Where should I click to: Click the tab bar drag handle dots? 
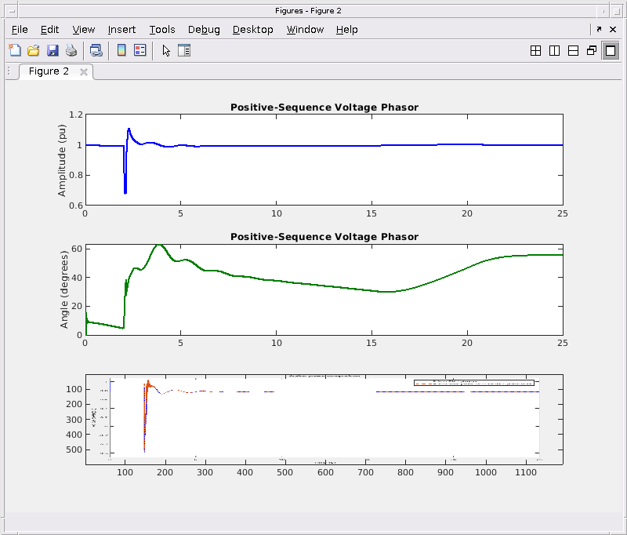click(x=9, y=71)
